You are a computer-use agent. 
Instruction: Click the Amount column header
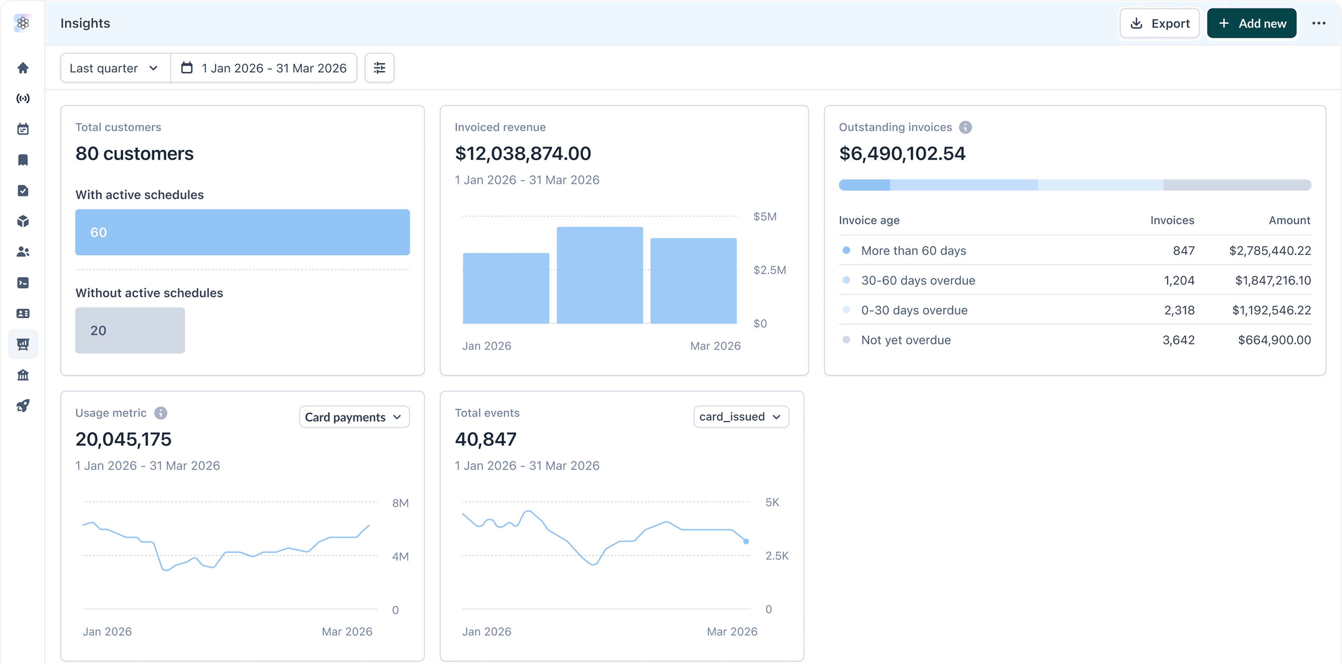(1289, 220)
